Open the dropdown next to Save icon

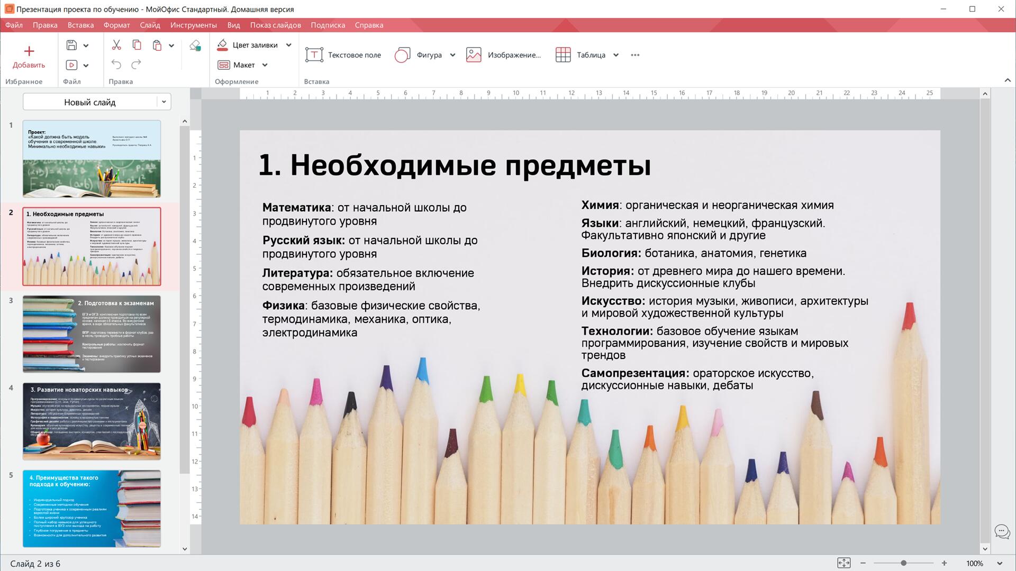pos(86,45)
